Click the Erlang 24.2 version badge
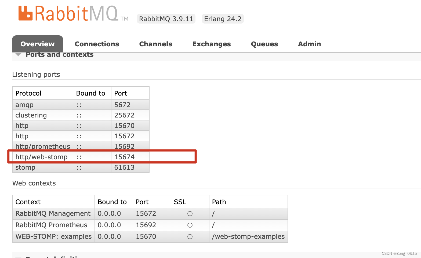Screen dimensions: 421x258 [x=223, y=19]
